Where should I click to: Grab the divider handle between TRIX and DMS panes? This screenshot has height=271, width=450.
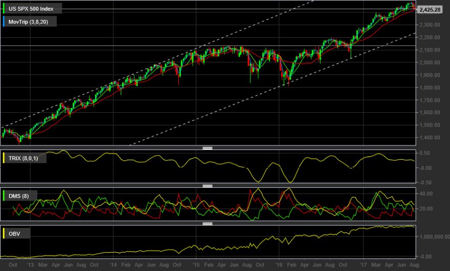(208, 186)
